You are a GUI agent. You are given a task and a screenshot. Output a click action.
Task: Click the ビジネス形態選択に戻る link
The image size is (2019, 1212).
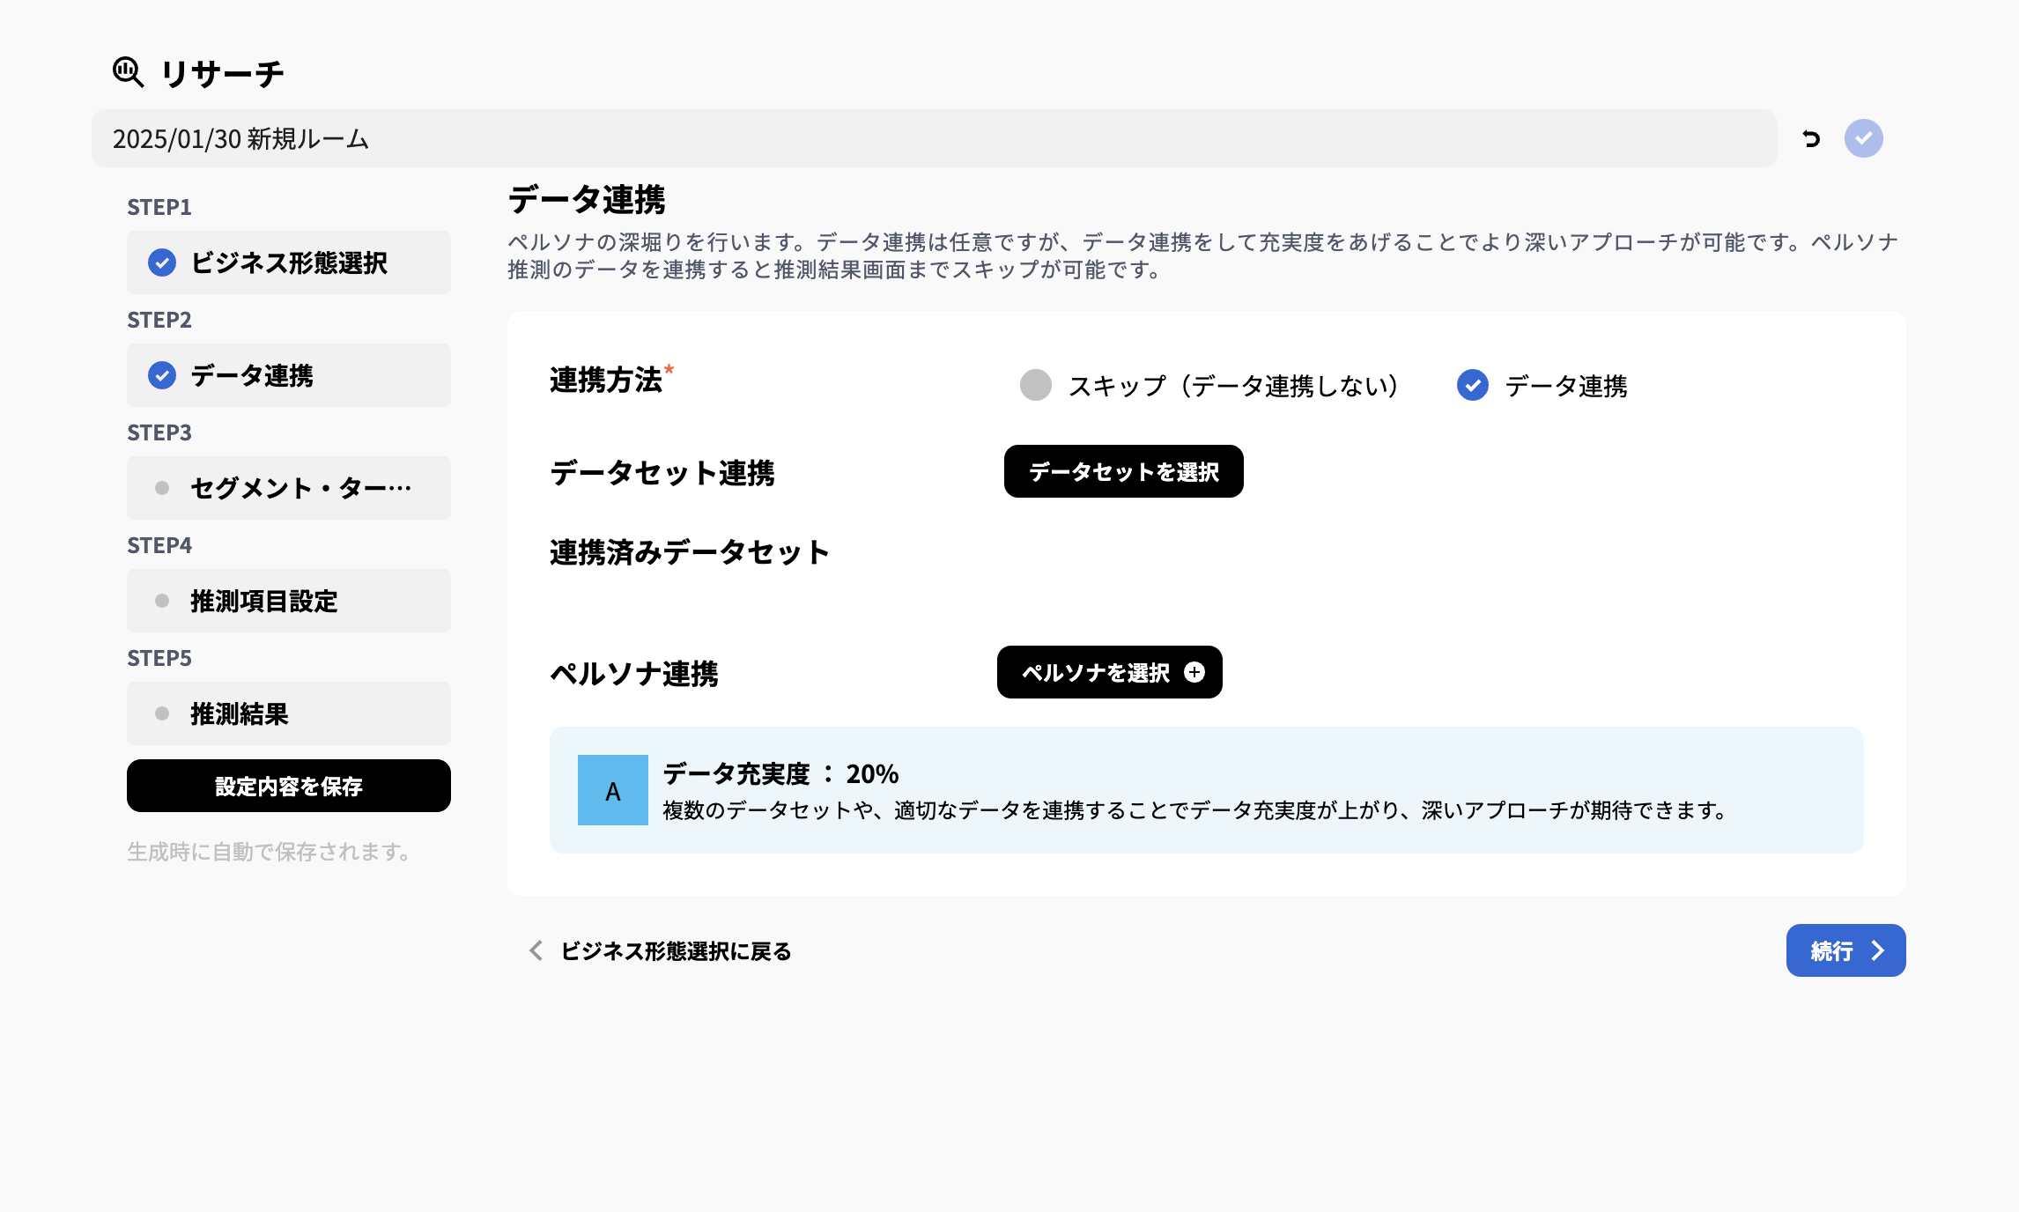675,951
